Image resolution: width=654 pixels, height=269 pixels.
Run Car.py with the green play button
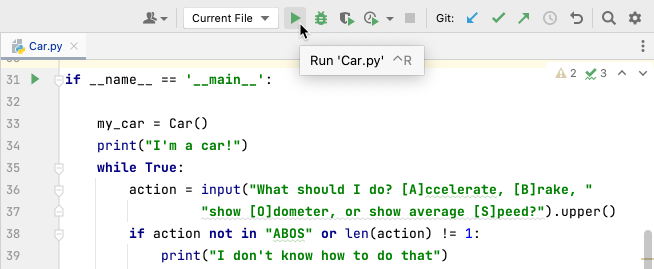pyautogui.click(x=295, y=18)
